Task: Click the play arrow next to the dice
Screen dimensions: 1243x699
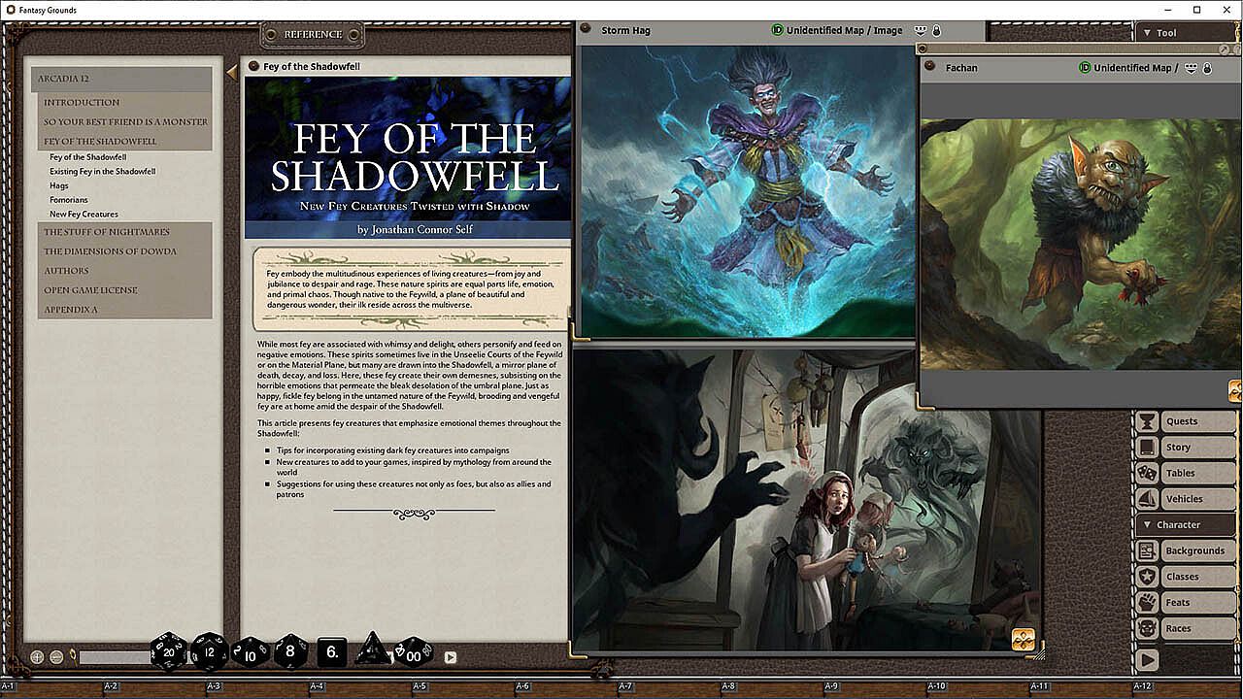Action: 451,657
